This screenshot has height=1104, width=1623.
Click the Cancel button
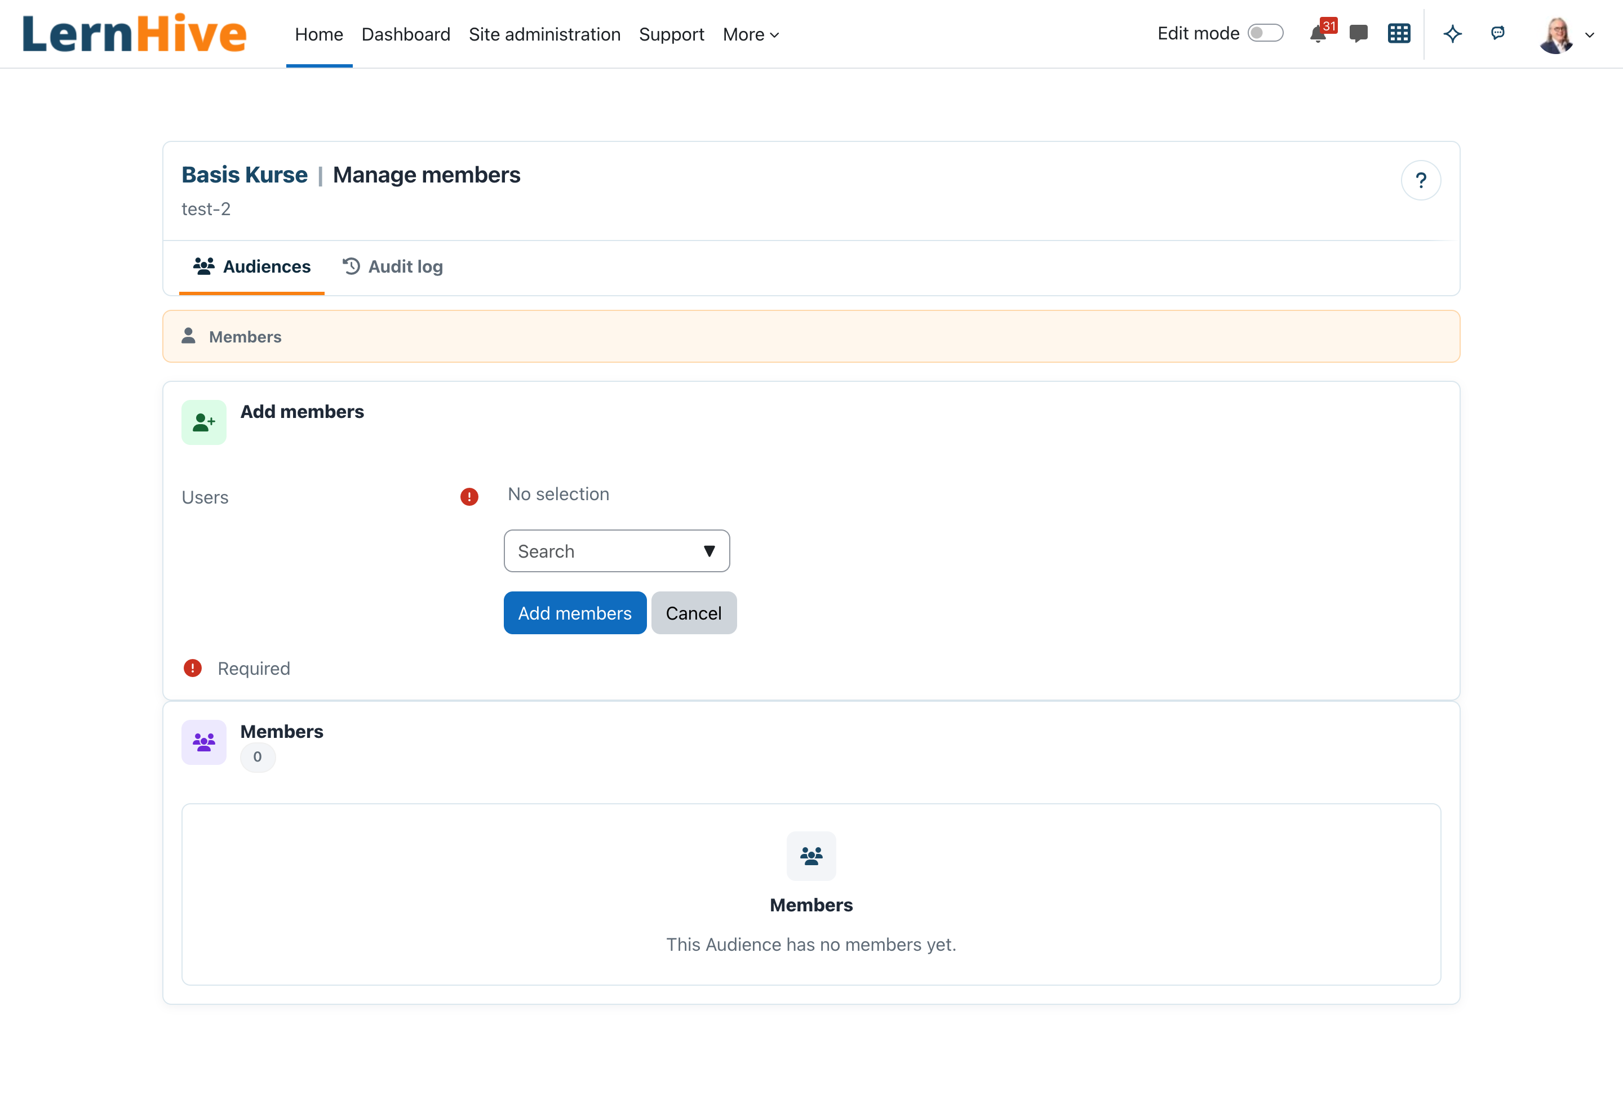click(x=694, y=613)
